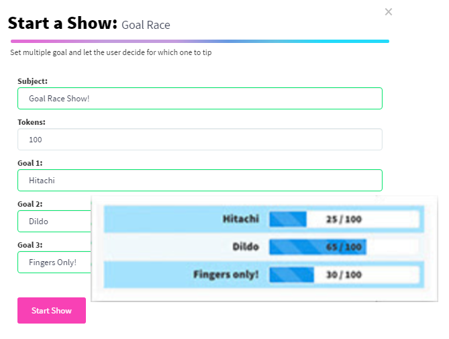Screen dimensions: 449x339
Task: Select the Goal 1 text field
Action: pos(199,180)
